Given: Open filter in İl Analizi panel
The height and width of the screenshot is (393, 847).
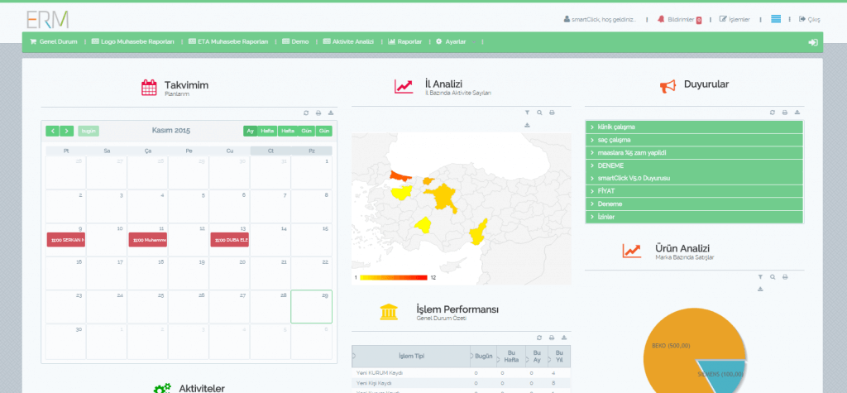Looking at the screenshot, I should pyautogui.click(x=527, y=113).
